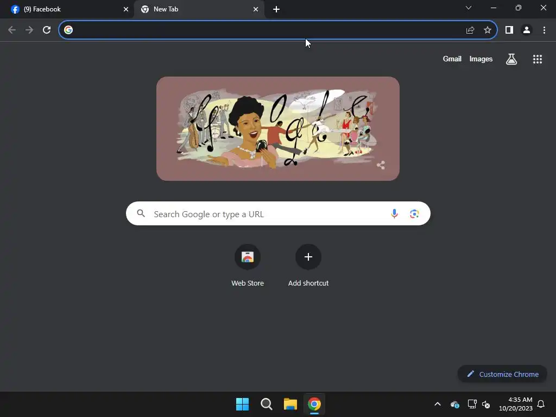The image size is (556, 417).
Task: Search by image with Google Lens
Action: 414,214
